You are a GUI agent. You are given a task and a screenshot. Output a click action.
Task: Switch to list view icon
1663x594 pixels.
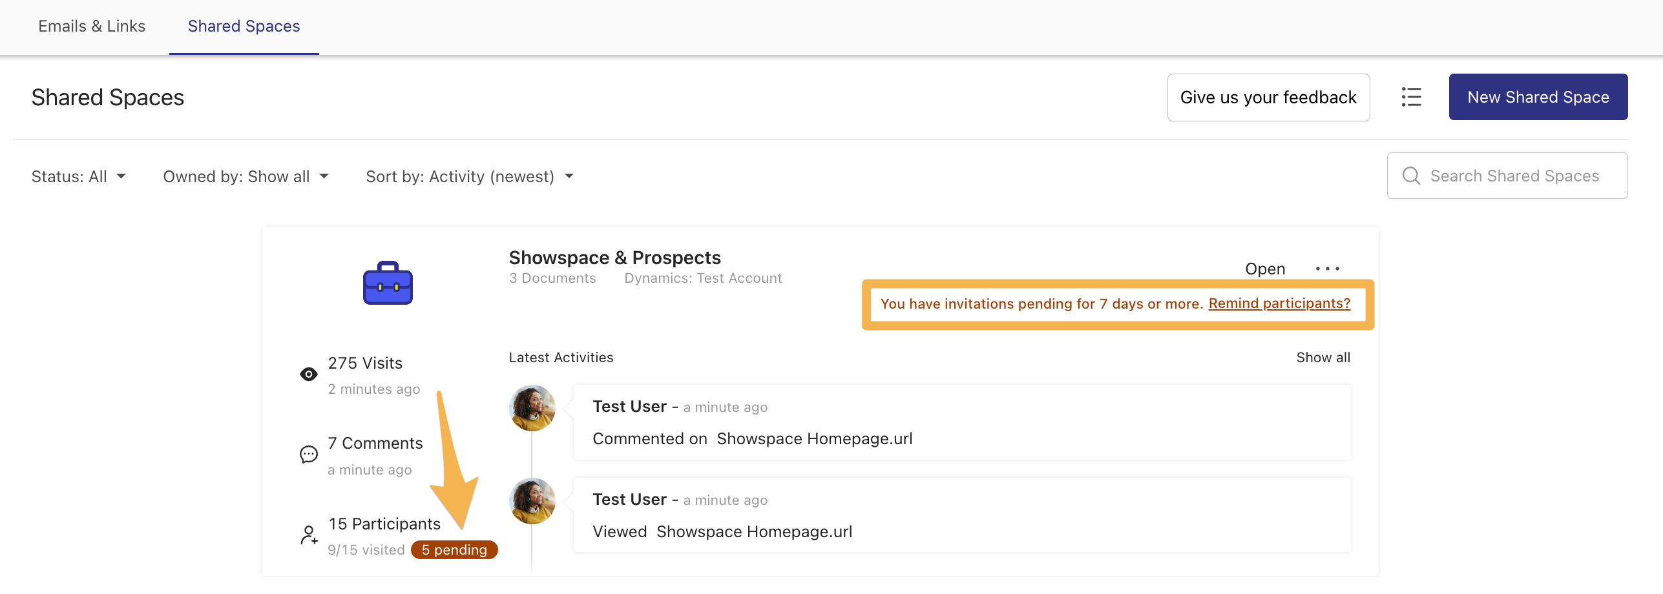[x=1411, y=97]
